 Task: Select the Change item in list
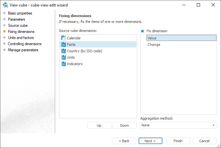(154, 44)
